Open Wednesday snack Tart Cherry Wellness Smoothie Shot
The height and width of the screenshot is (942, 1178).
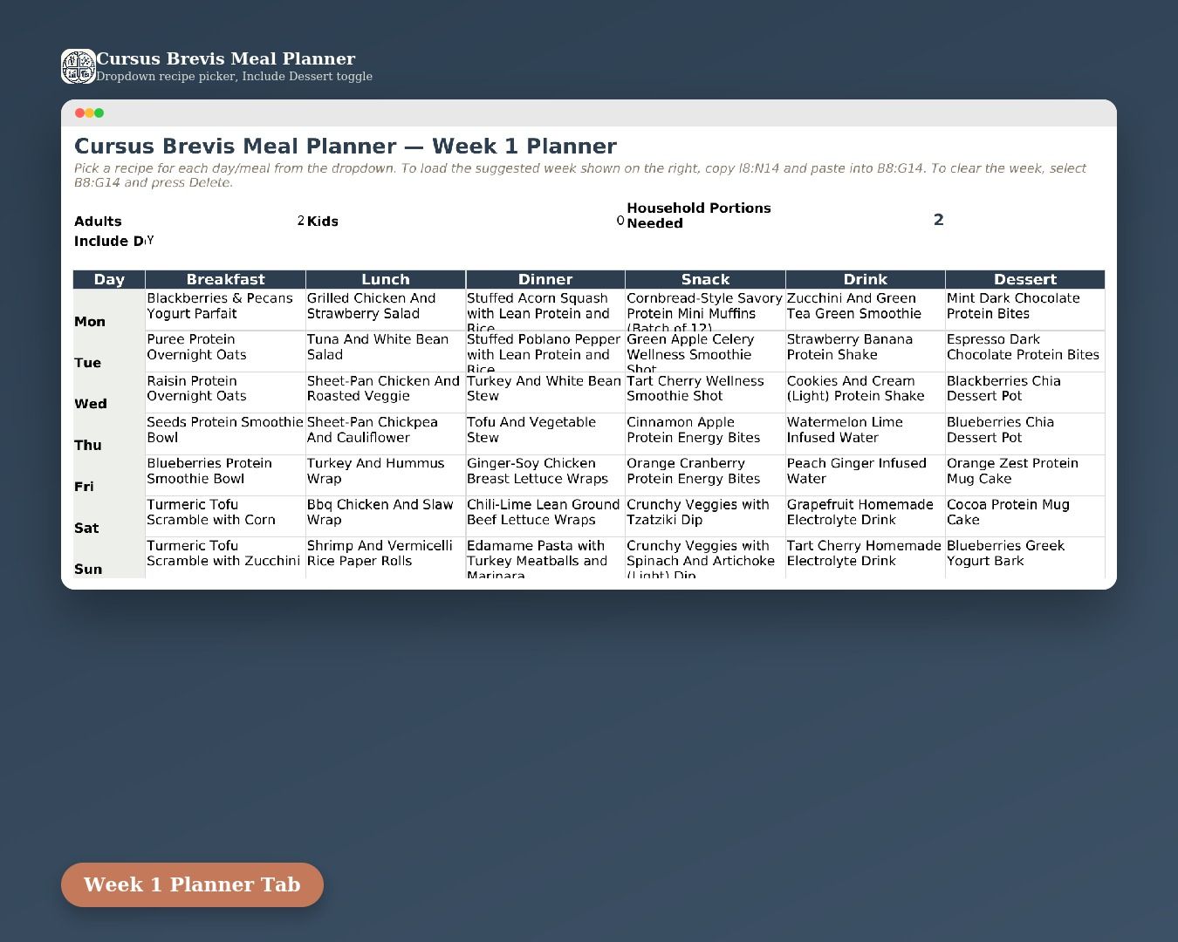click(705, 392)
